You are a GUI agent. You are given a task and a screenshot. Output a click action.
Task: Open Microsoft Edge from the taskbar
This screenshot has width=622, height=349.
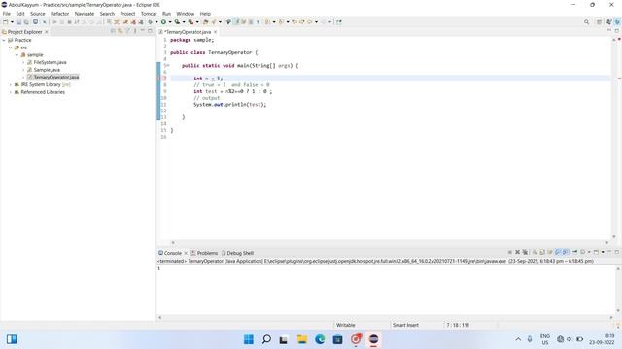pos(320,339)
